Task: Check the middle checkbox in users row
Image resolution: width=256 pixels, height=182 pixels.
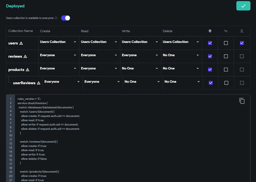Action: pos(226,43)
